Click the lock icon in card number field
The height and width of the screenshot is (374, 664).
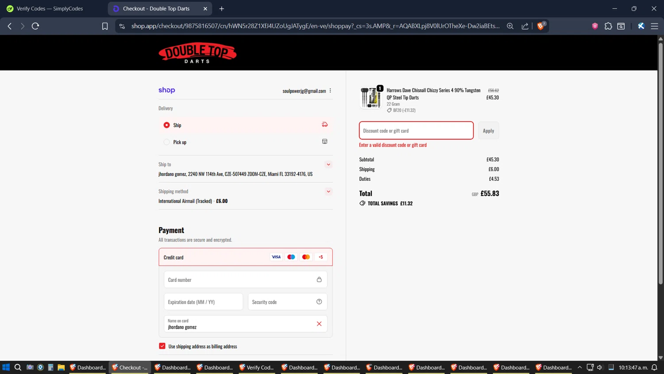point(319,280)
